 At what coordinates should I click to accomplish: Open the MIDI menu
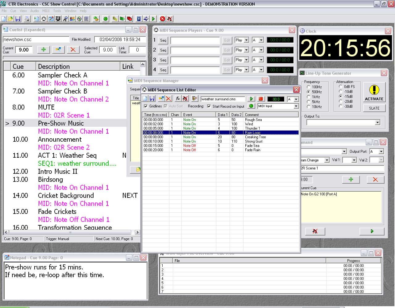coord(46,10)
